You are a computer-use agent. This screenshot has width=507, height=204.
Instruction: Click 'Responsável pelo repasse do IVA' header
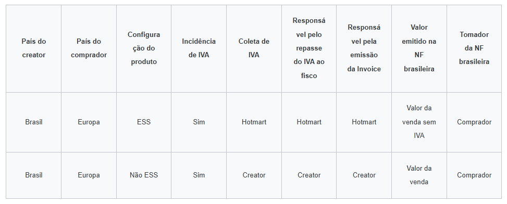(309, 48)
